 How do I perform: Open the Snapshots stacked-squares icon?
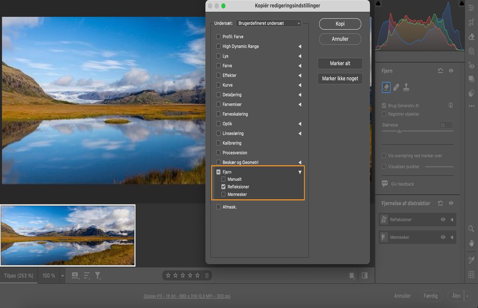click(472, 79)
